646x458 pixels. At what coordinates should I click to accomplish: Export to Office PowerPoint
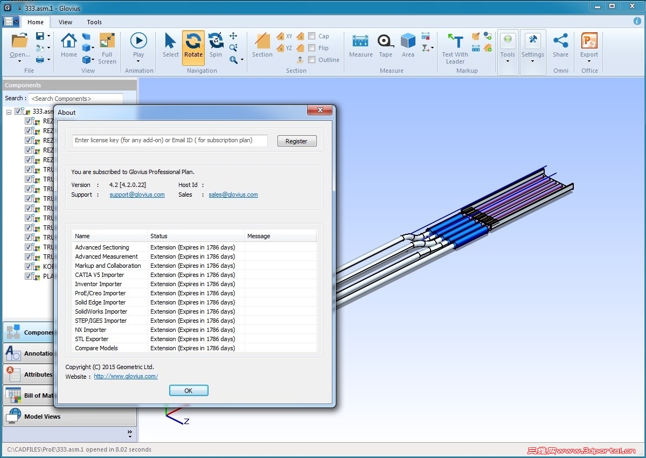(589, 40)
